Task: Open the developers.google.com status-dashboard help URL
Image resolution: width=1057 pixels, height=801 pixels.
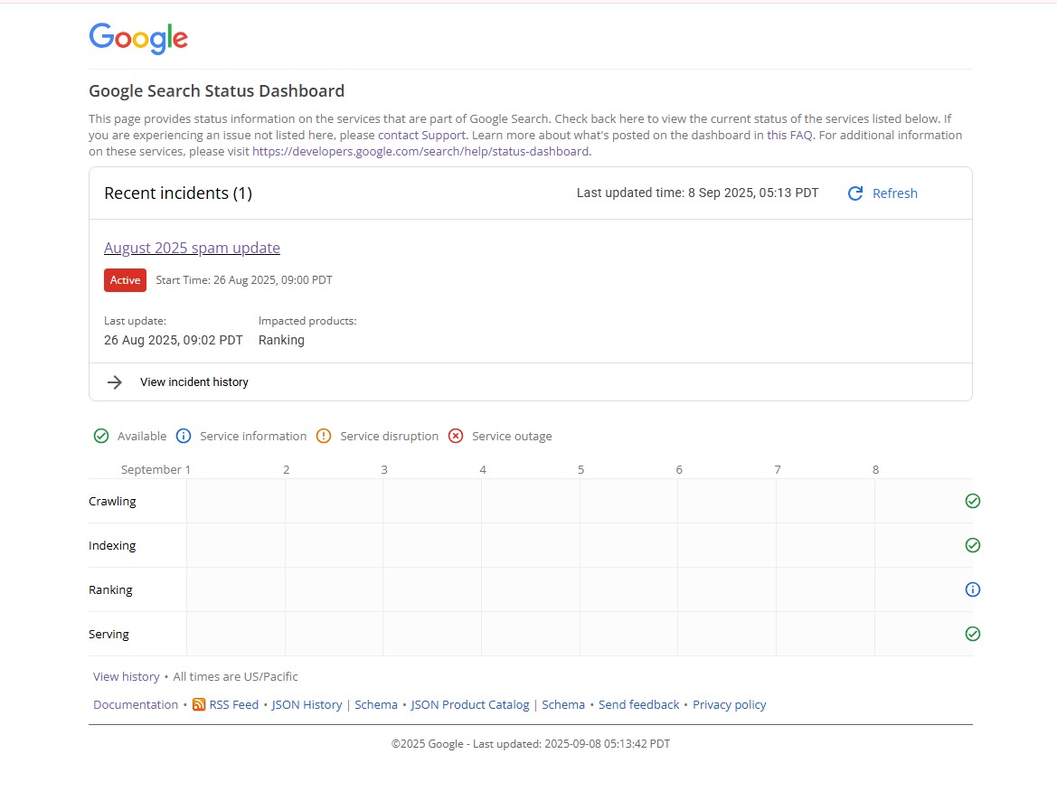Action: point(420,152)
